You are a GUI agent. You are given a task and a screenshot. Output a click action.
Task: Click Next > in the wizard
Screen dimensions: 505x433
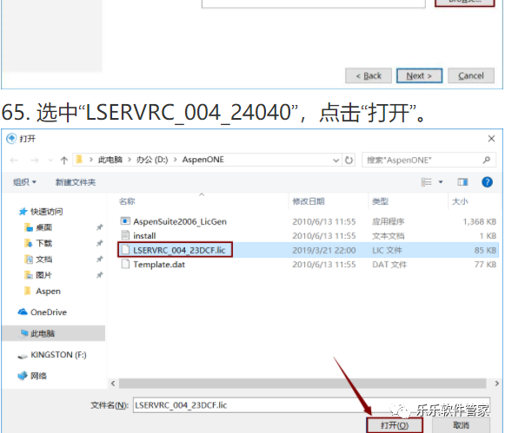click(419, 75)
